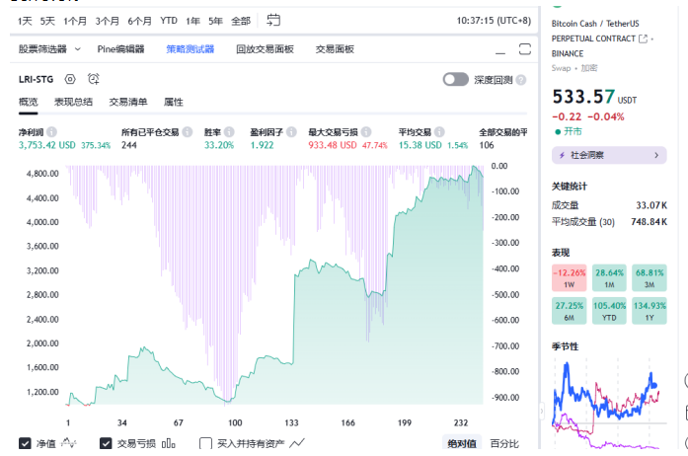Toggle the 深度回测 switch
Viewport: 688px width, 456px height.
[455, 80]
